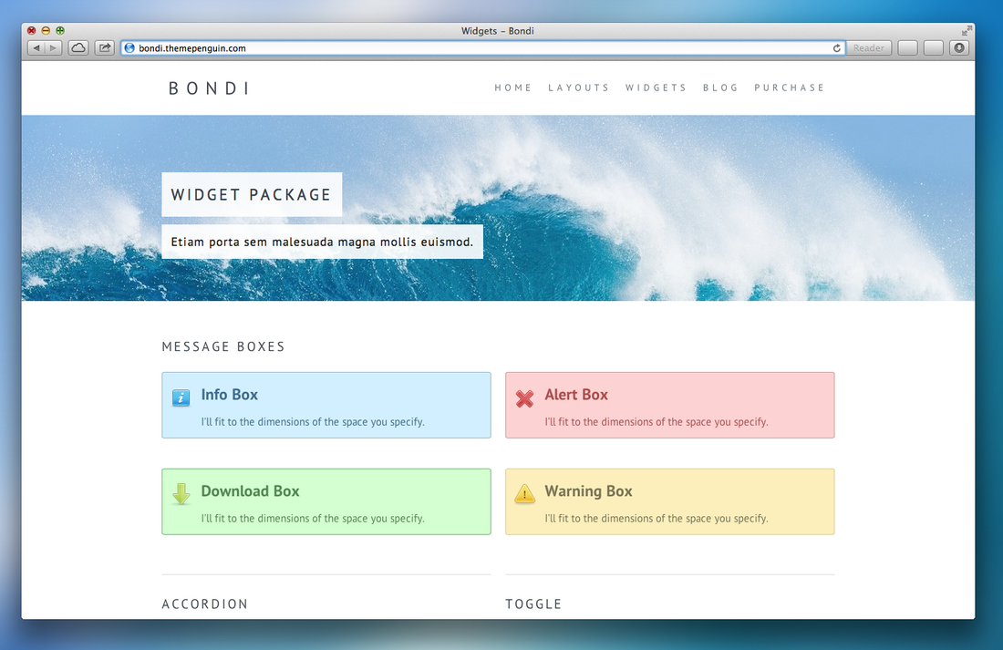Viewport: 1003px width, 650px height.
Task: Click the WIDGET PACKAGE hero heading
Action: [x=252, y=194]
